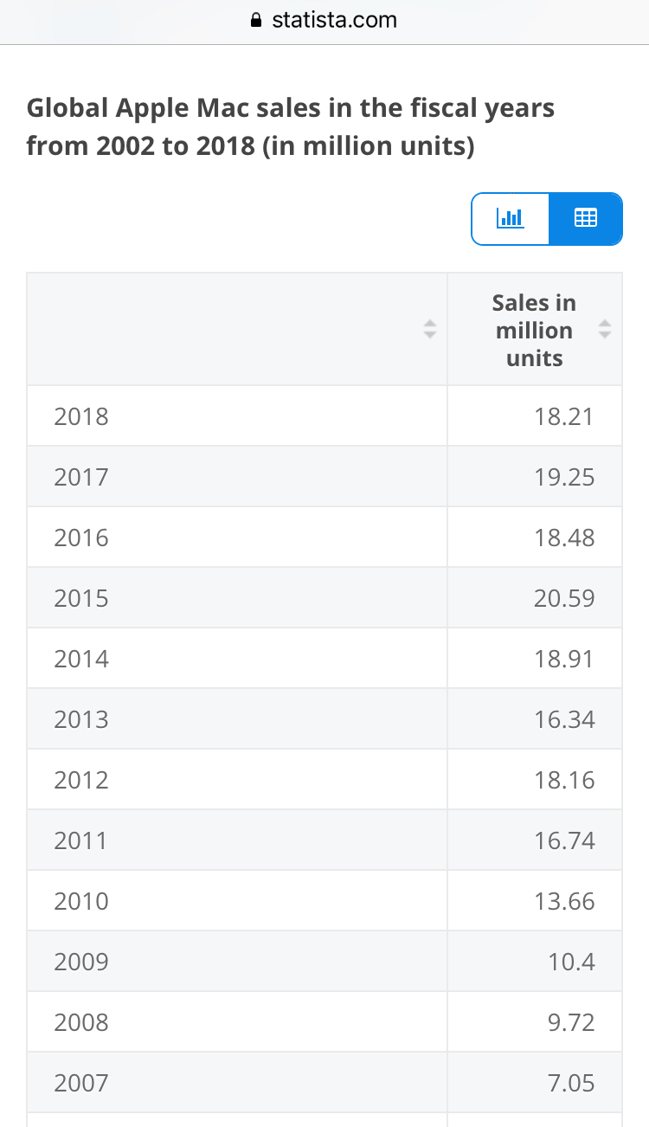The image size is (649, 1127).
Task: Switch to table view
Action: [586, 219]
